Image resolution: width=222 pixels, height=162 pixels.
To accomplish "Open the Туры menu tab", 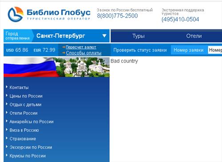I will [x=139, y=36].
